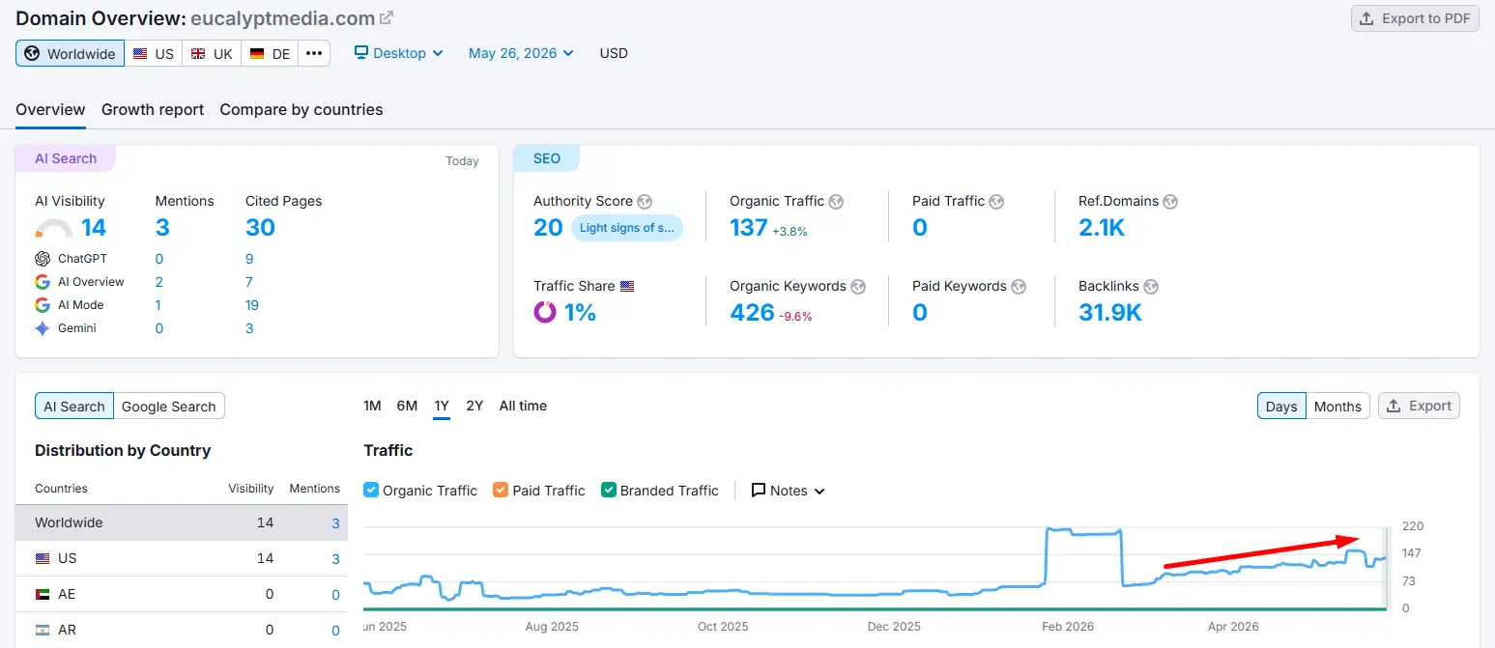Click the AE row flag icon
The image size is (1495, 648).
(x=43, y=594)
